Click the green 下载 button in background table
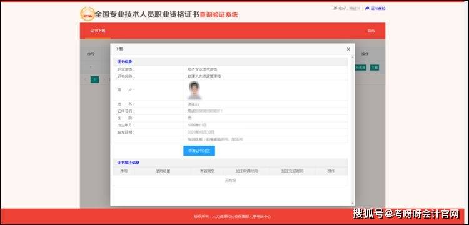Screen dimensions: 469x225 pyautogui.click(x=374, y=67)
